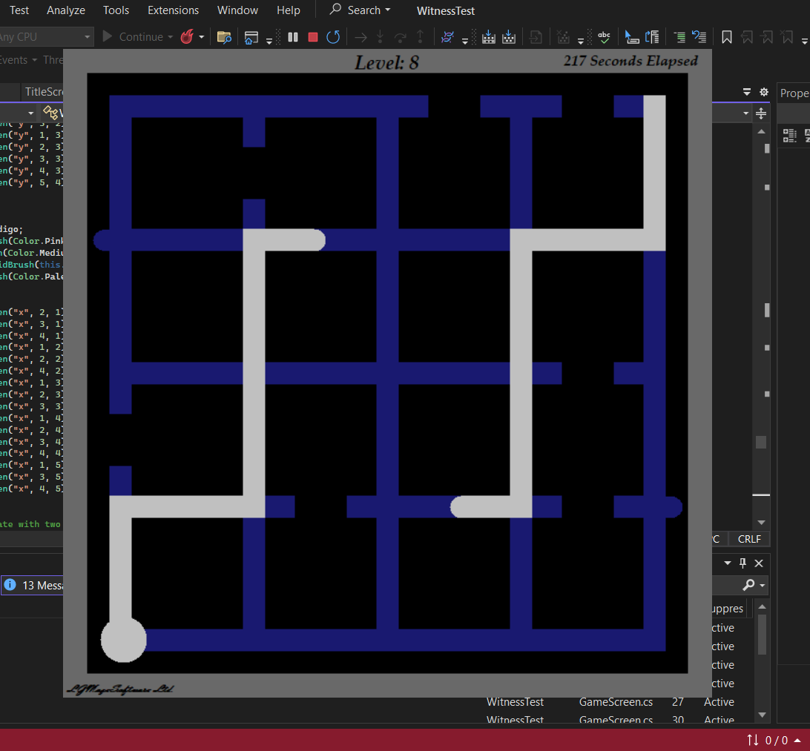Click the Step Into icon
Image resolution: width=810 pixels, height=751 pixels.
pos(381,37)
